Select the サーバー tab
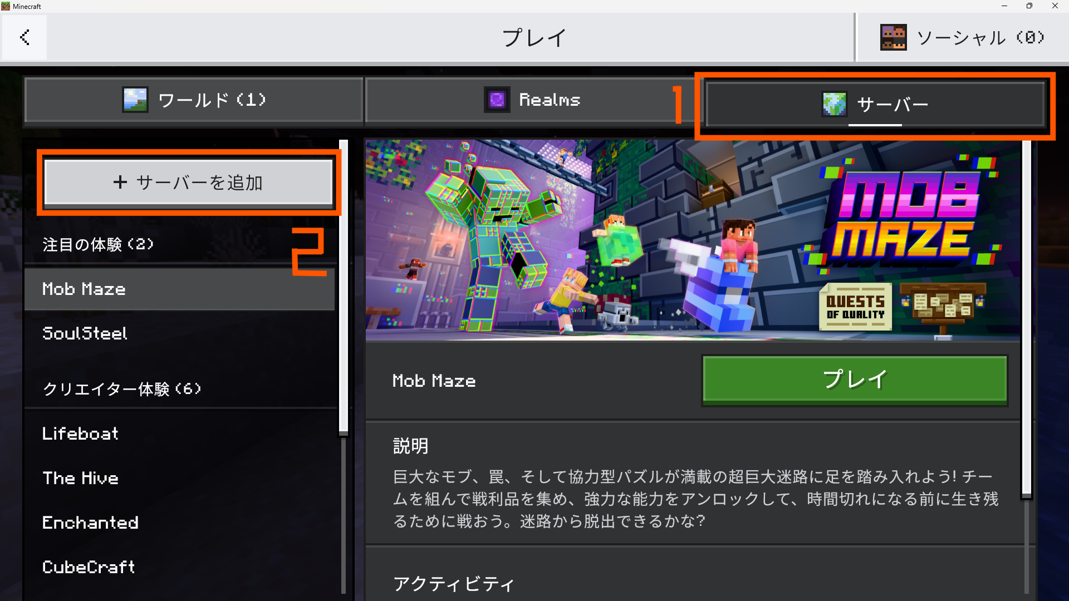This screenshot has height=601, width=1069. 875,105
